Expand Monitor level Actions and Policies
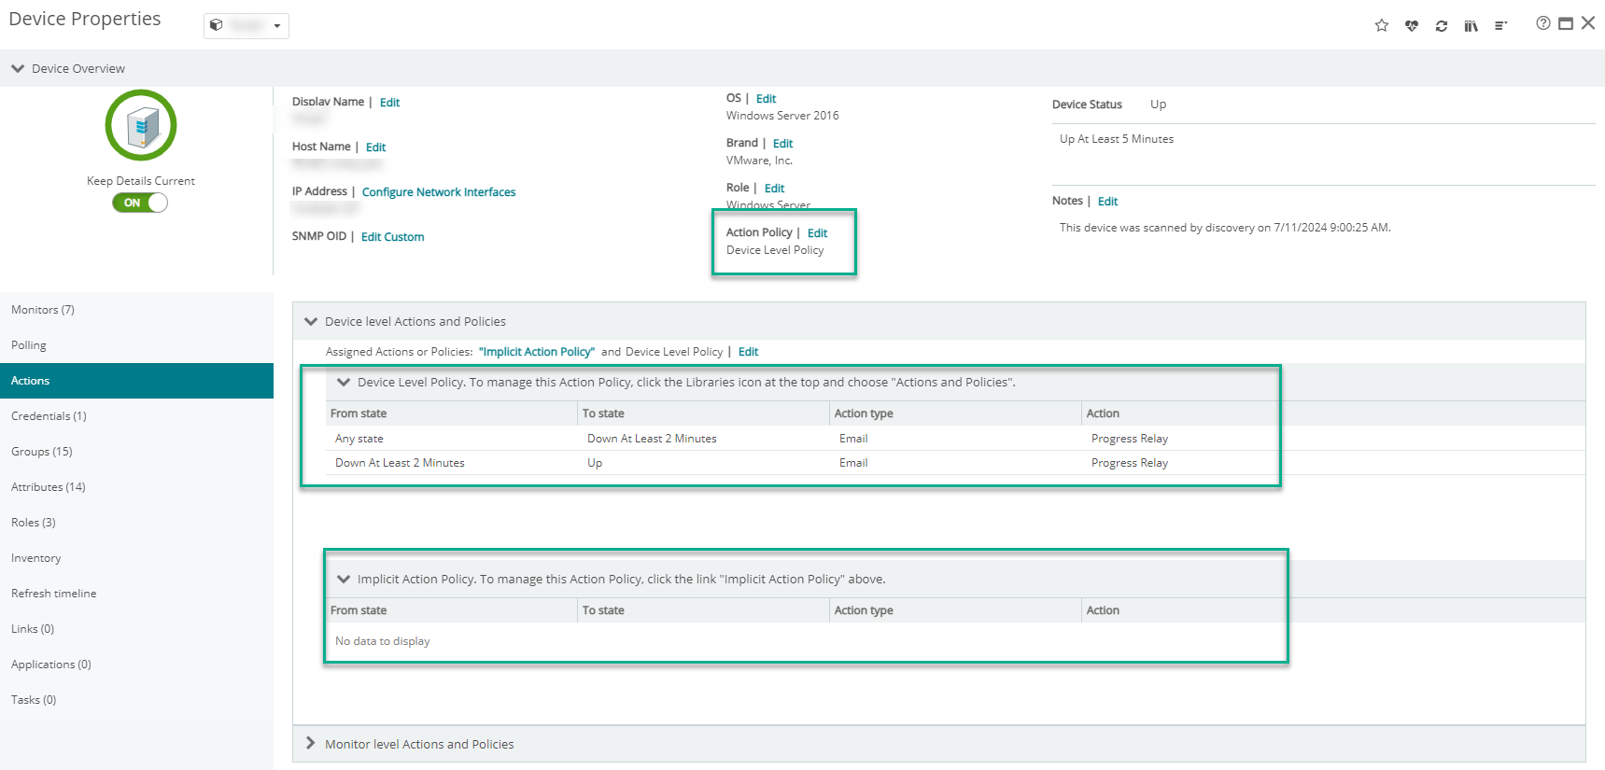 [311, 744]
